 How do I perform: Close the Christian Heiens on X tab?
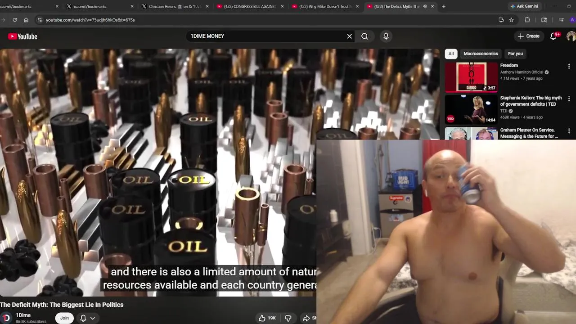click(x=207, y=6)
